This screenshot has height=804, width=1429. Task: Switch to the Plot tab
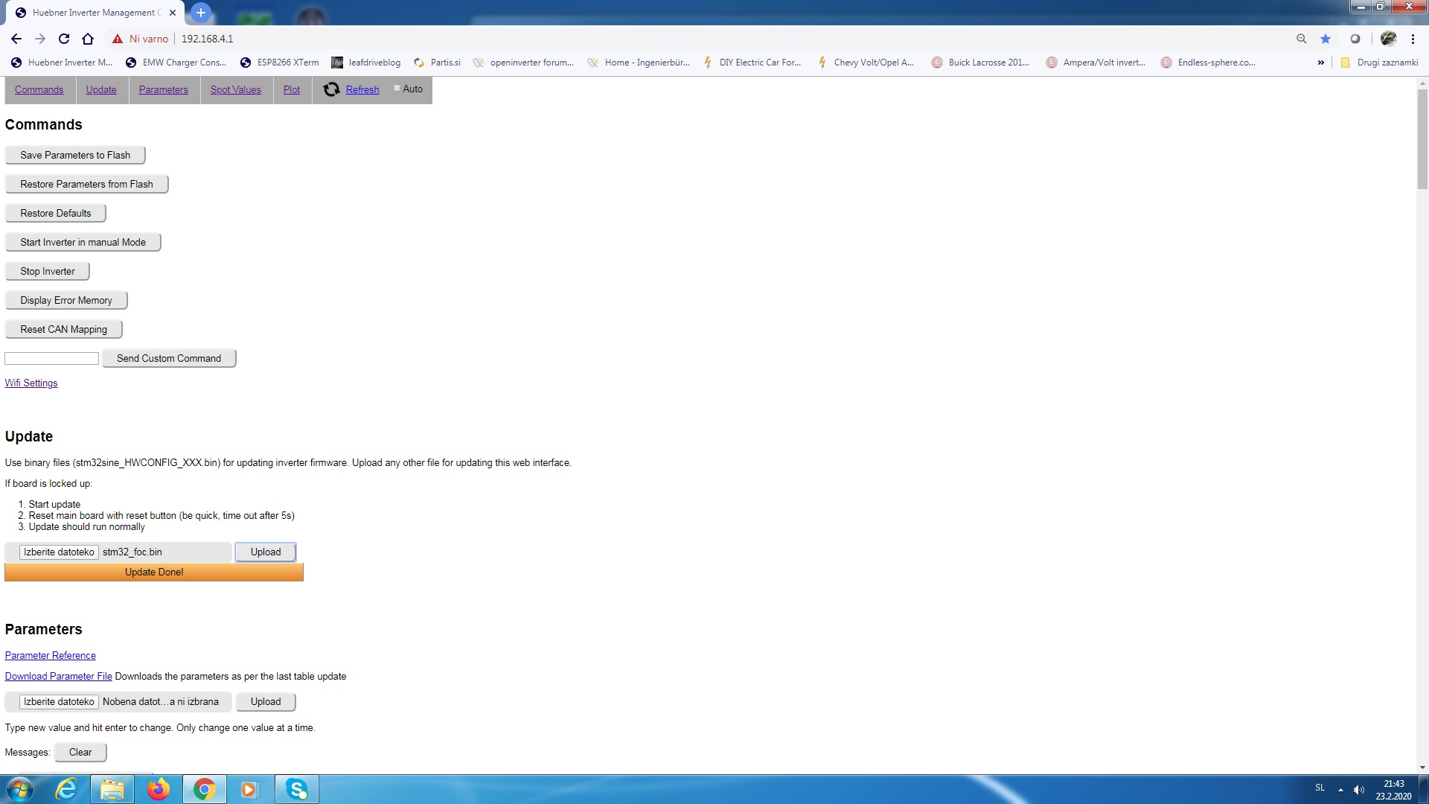click(x=292, y=89)
